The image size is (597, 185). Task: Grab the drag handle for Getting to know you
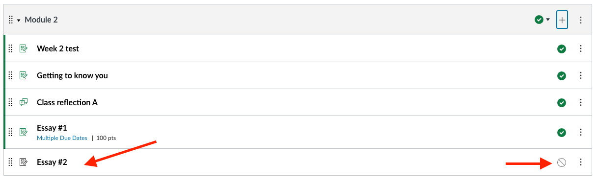tap(11, 75)
